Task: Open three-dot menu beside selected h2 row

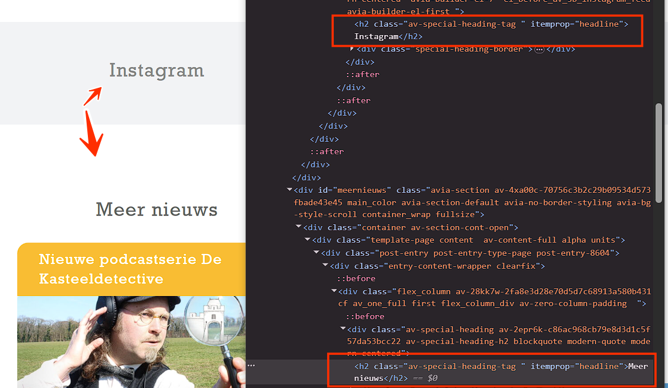Action: (x=252, y=365)
